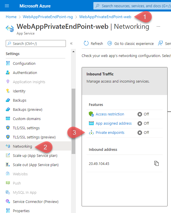Collapse the sidebar with the double chevron
This screenshot has height=213, width=171.
(x=71, y=43)
